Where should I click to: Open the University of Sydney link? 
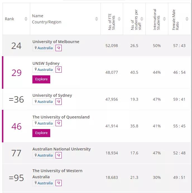[52, 95]
